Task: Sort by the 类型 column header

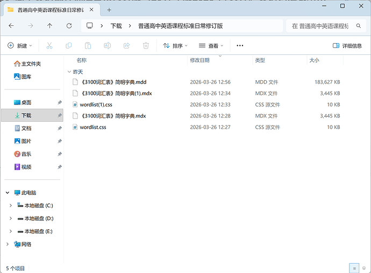Action: [260, 60]
